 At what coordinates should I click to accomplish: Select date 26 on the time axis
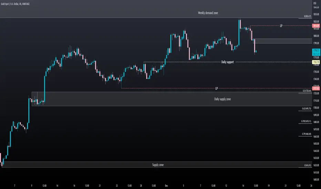tap(311, 186)
